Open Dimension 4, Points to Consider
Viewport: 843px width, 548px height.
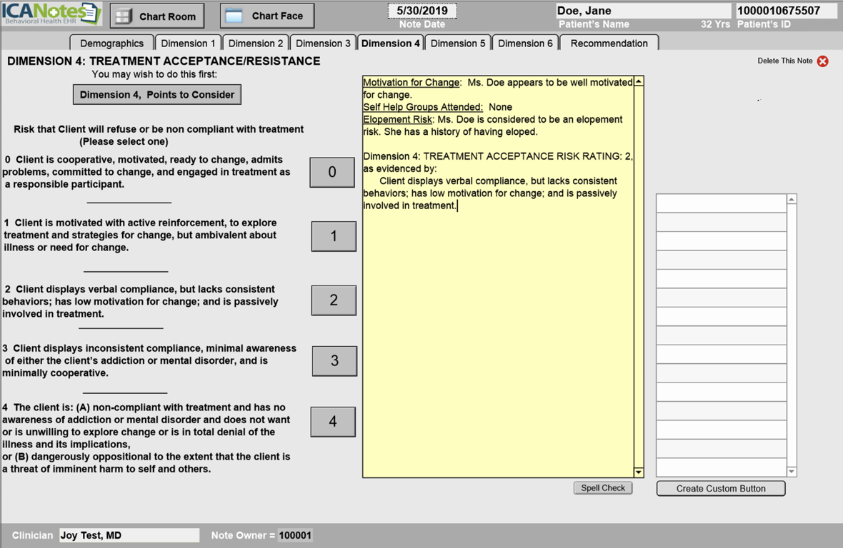tap(157, 95)
